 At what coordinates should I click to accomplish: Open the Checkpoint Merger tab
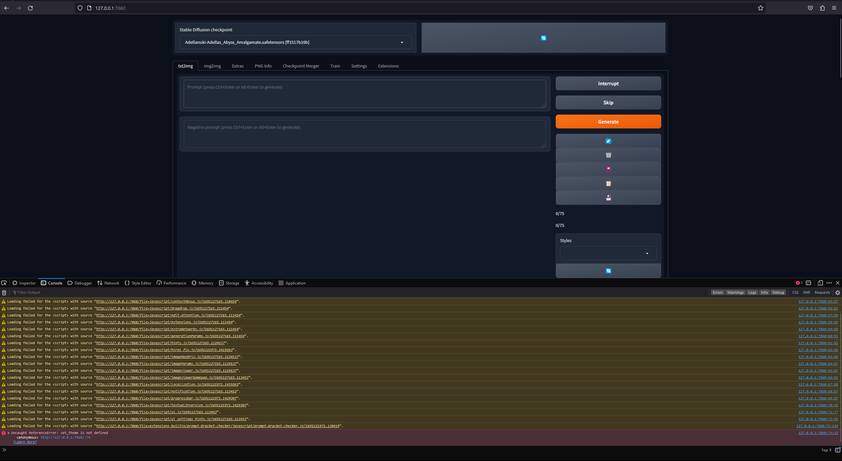pos(300,66)
